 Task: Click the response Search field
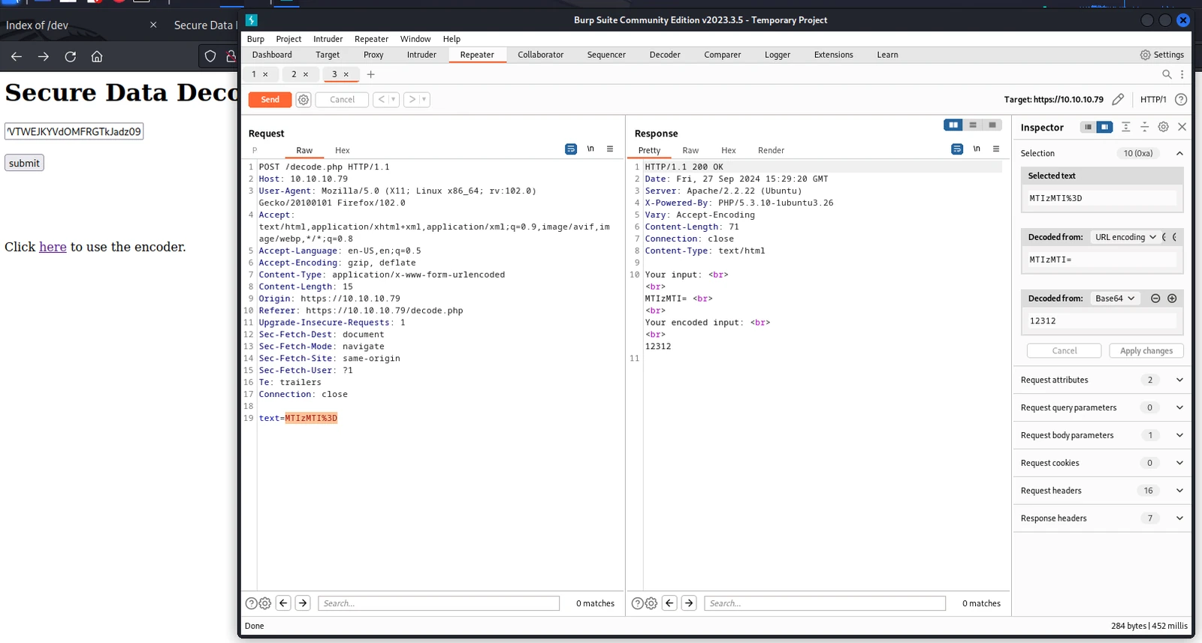825,603
